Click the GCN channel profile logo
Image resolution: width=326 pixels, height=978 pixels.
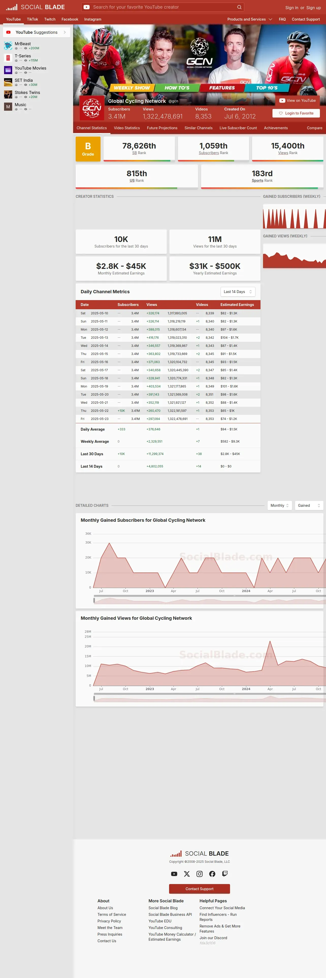click(x=92, y=108)
